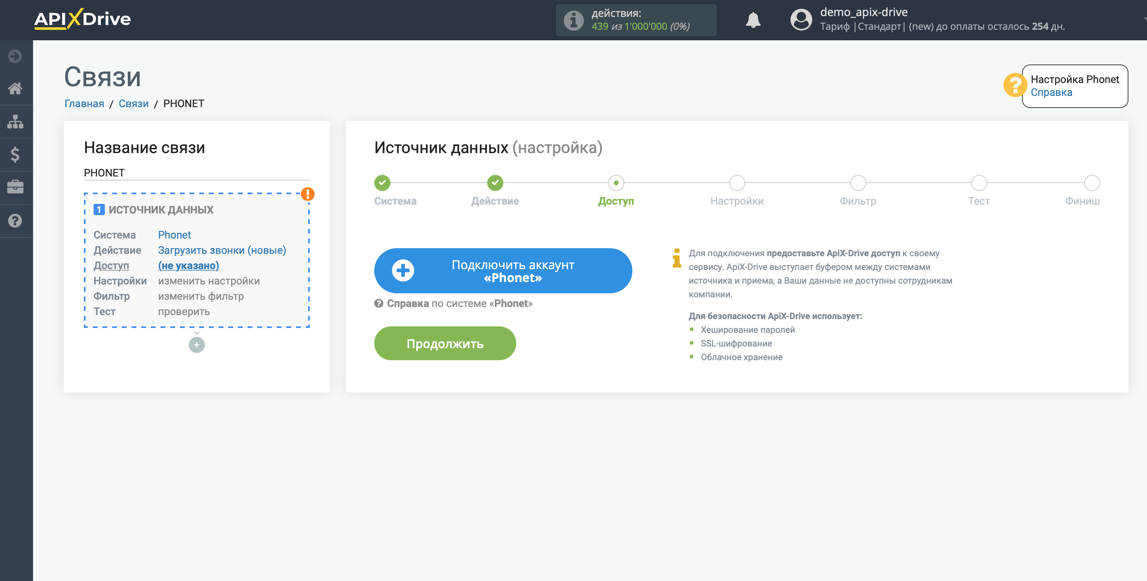1147x581 pixels.
Task: Go to Главная breadcrumb
Action: [x=84, y=104]
